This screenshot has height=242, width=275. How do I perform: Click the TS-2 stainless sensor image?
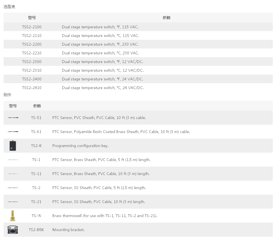click(x=13, y=188)
